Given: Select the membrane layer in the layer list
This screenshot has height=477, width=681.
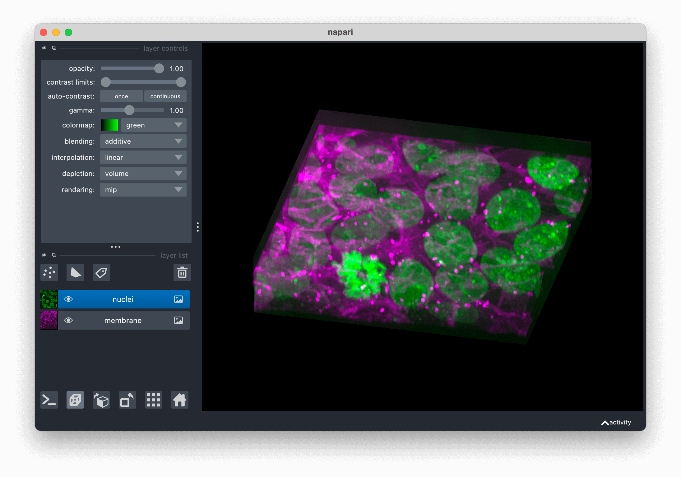Looking at the screenshot, I should tap(123, 320).
